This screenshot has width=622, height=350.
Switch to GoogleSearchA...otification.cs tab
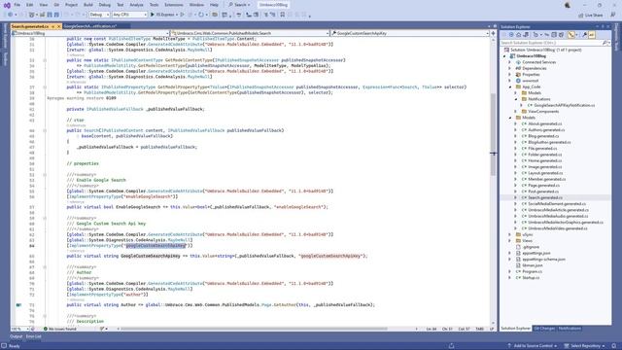click(x=90, y=26)
